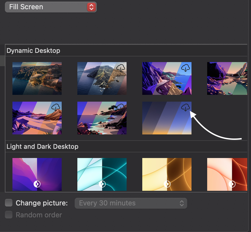Click light/dark icon on teal wallpaper
251x232 pixels.
point(102,184)
